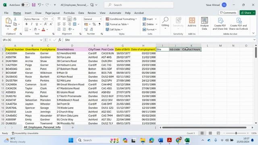
Task: Click Accessibility: Unavailable in status bar
Action: 25,133
